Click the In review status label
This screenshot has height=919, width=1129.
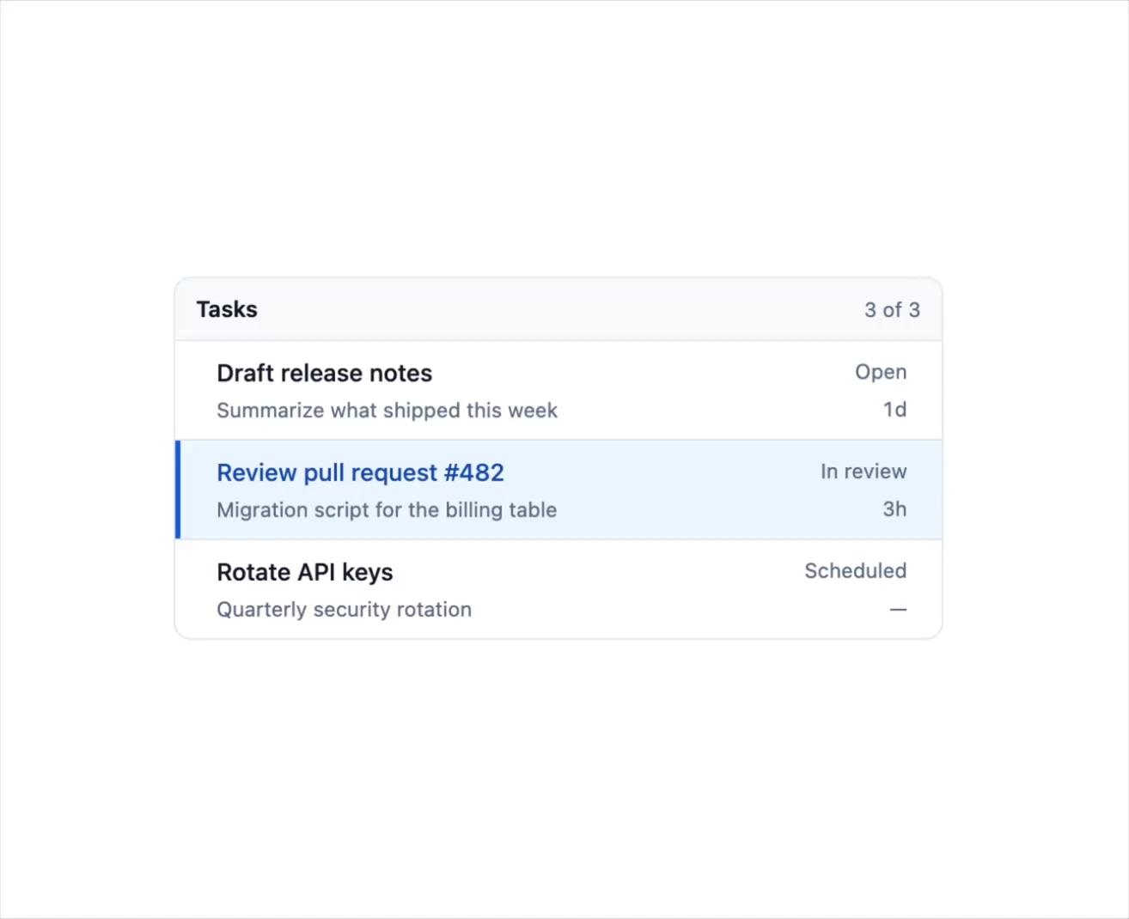click(864, 472)
